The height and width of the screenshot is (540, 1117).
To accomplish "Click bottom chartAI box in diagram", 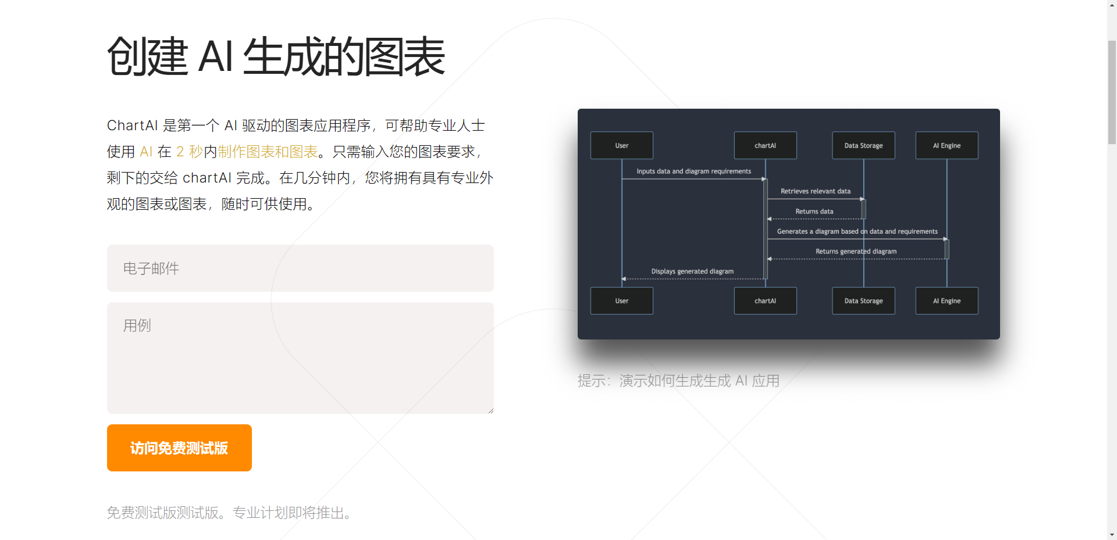I will click(765, 301).
